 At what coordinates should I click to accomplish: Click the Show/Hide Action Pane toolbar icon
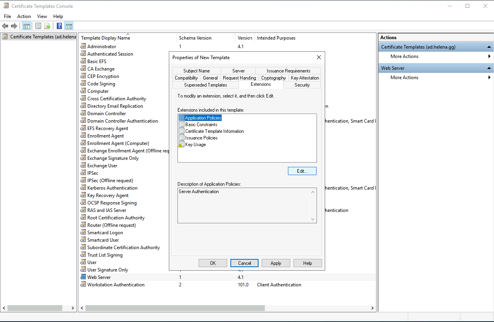point(69,26)
